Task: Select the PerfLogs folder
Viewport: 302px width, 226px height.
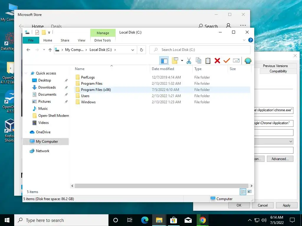Action: point(88,77)
